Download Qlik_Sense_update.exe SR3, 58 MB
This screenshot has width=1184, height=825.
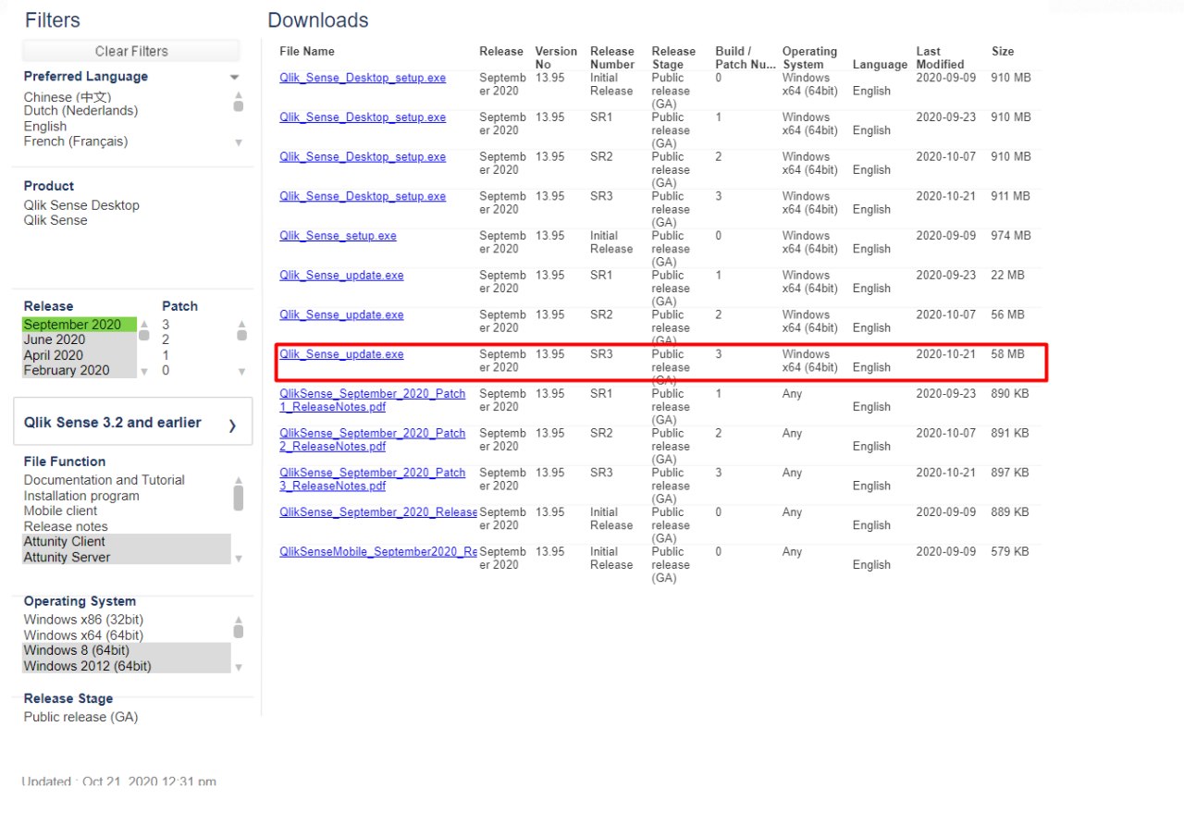[x=341, y=354]
